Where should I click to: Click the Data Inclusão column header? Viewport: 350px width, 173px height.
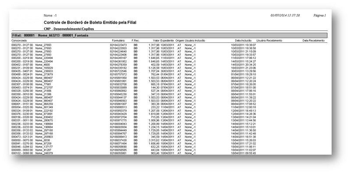[243, 41]
